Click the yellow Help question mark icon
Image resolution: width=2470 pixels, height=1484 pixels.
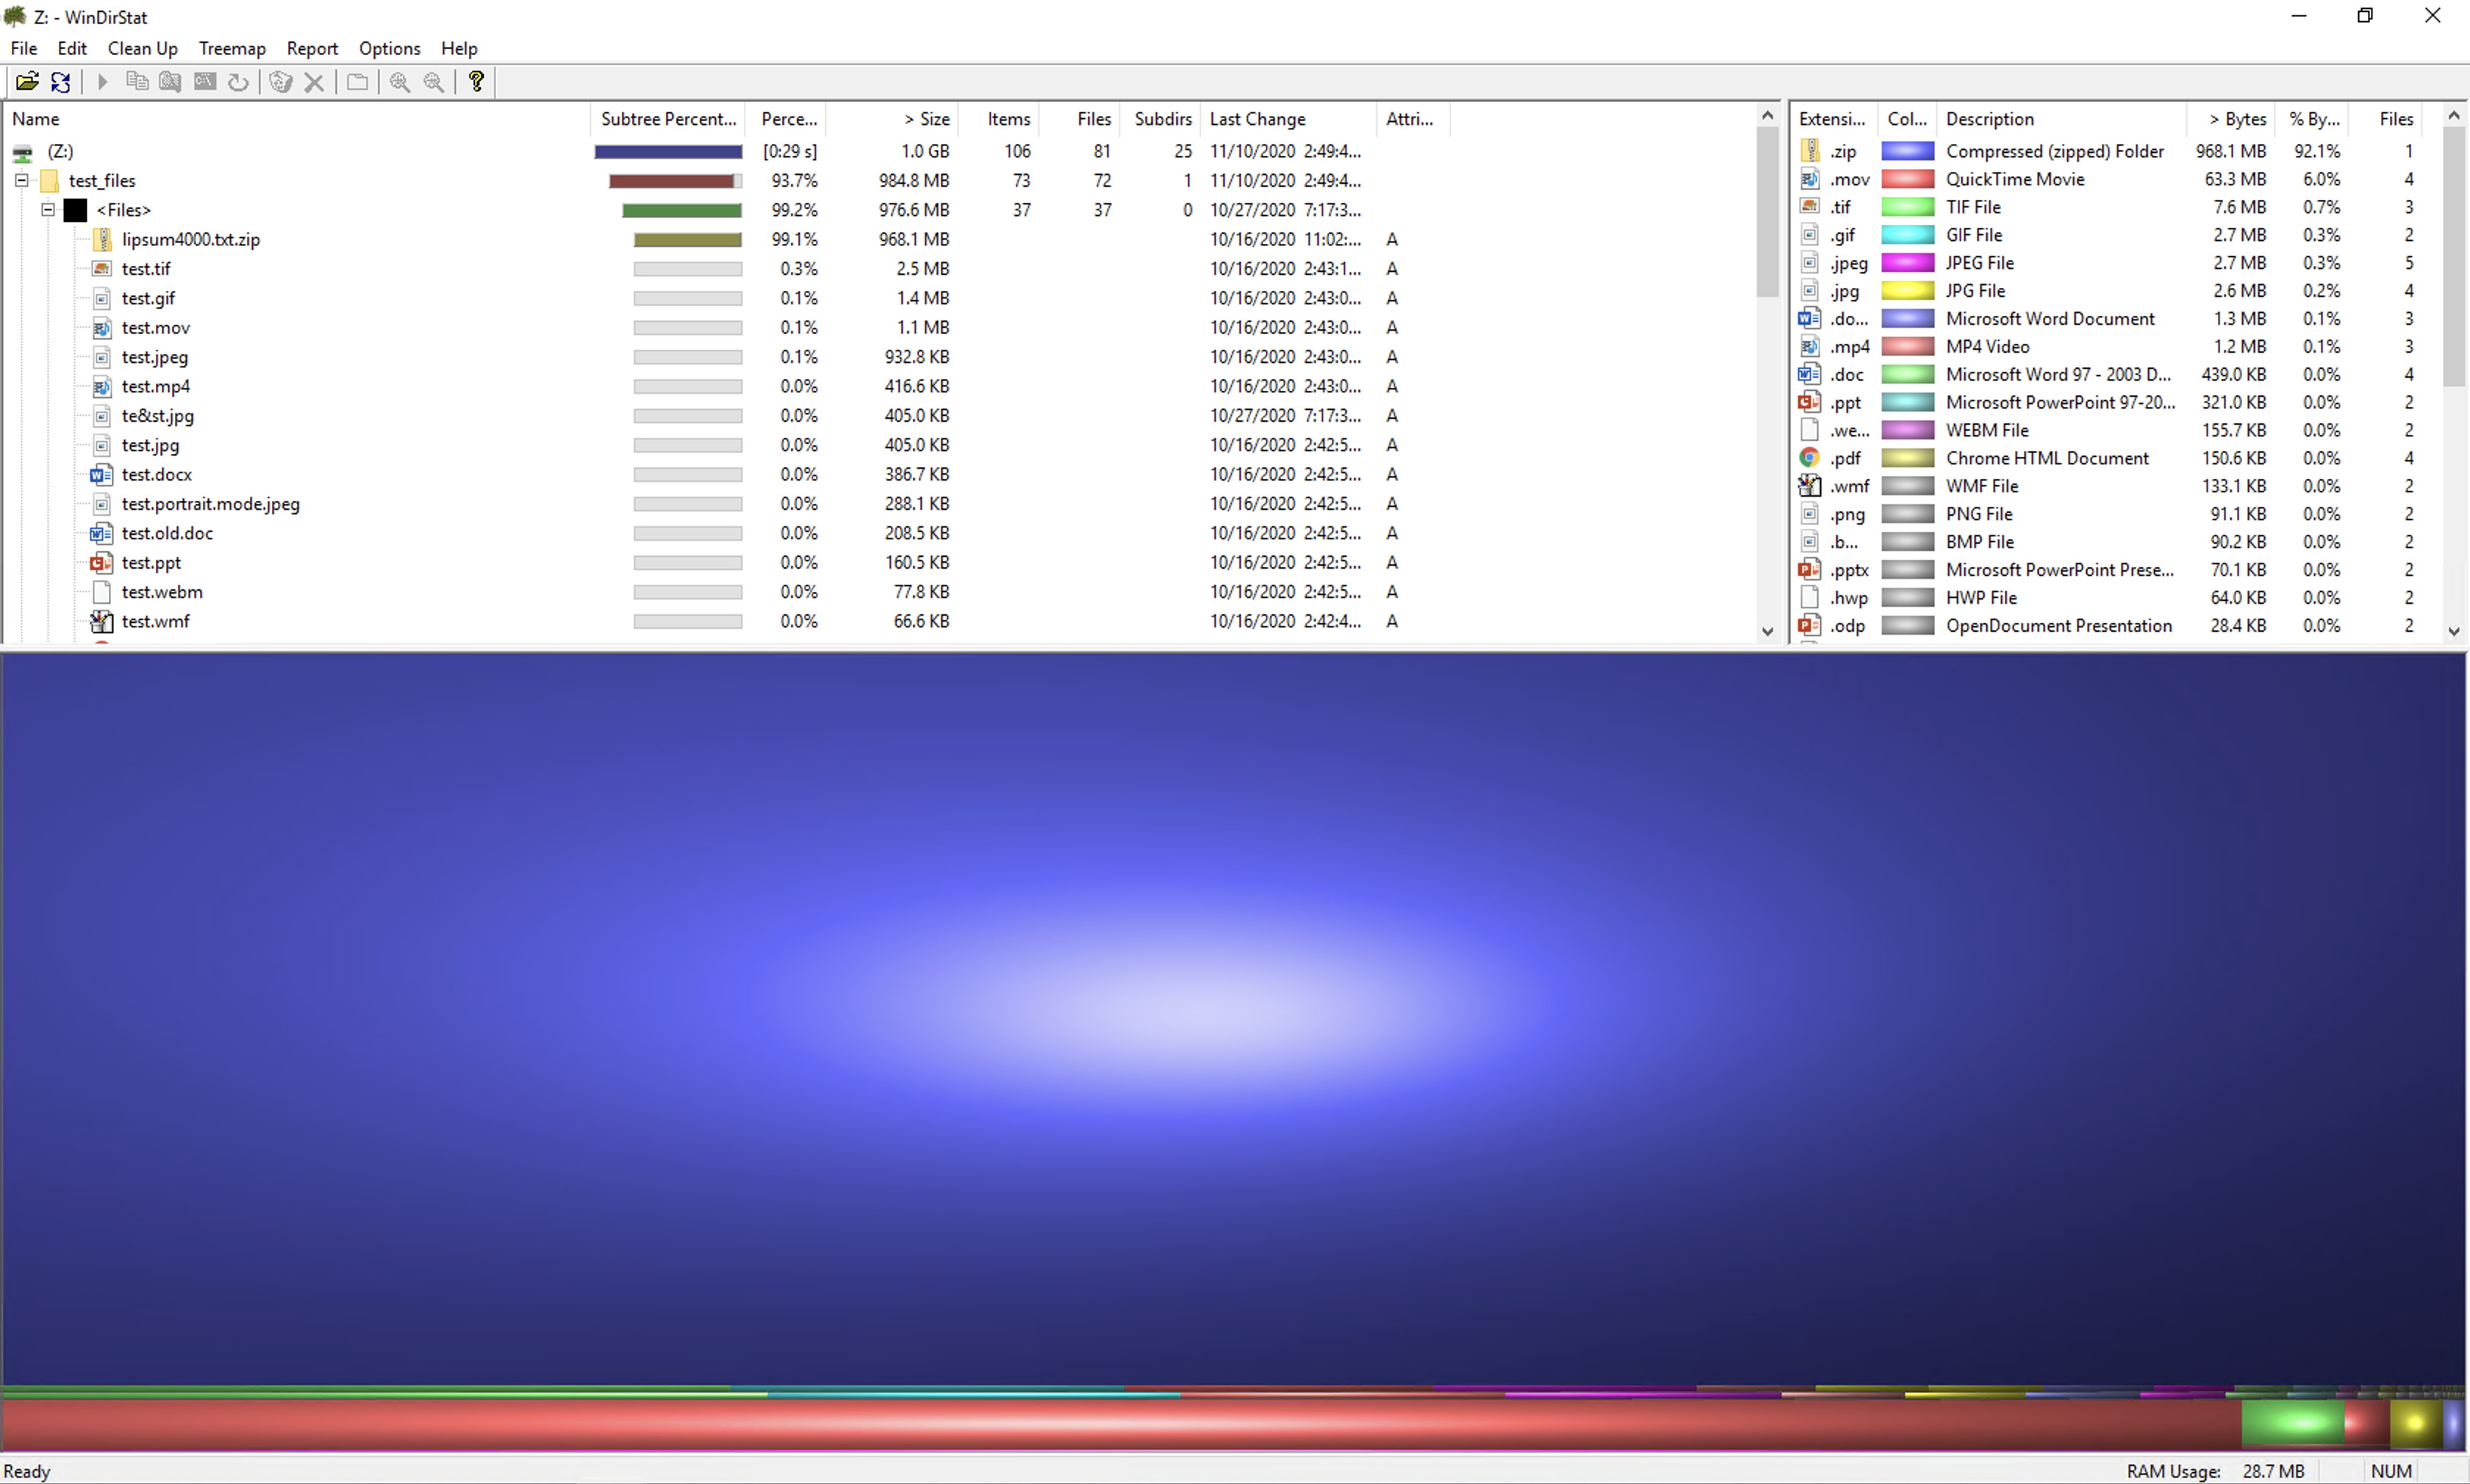pos(476,82)
